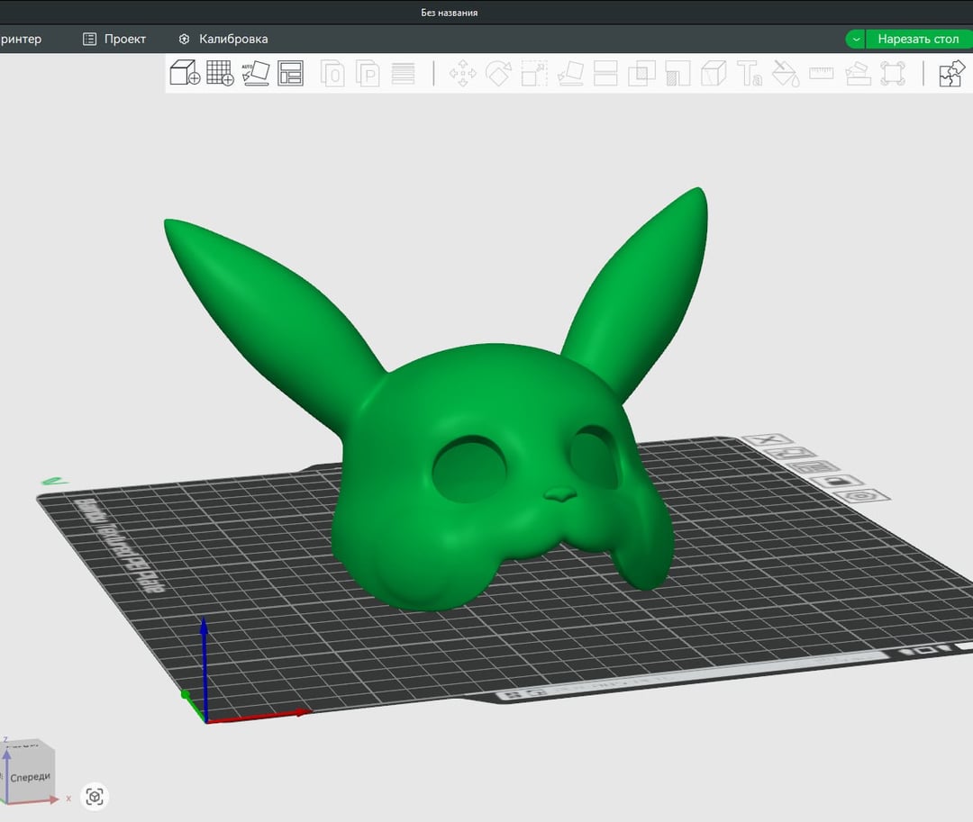This screenshot has height=822, width=973.
Task: Click the Auto orient icon
Action: click(x=255, y=73)
